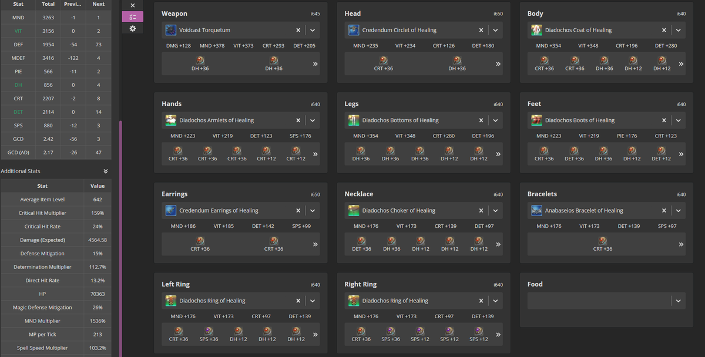The height and width of the screenshot is (357, 705).
Task: Click the Credendum Earrings of Healing icon
Action: pos(170,210)
